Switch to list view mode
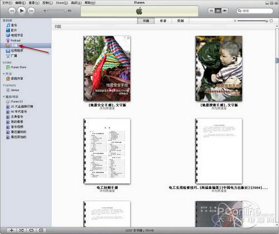The width and height of the screenshot is (279, 234). (211, 11)
